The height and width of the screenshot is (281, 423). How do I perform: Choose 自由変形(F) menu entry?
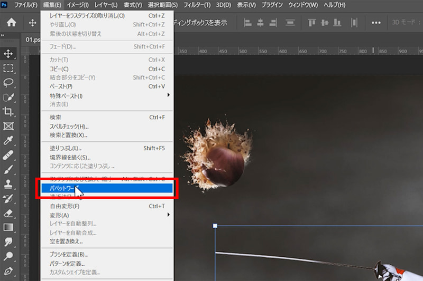[107, 206]
